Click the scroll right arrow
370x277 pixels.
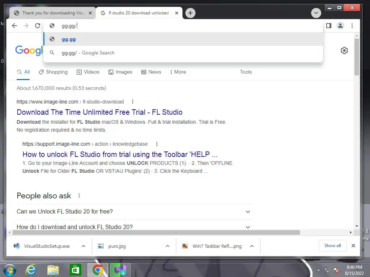point(350,233)
